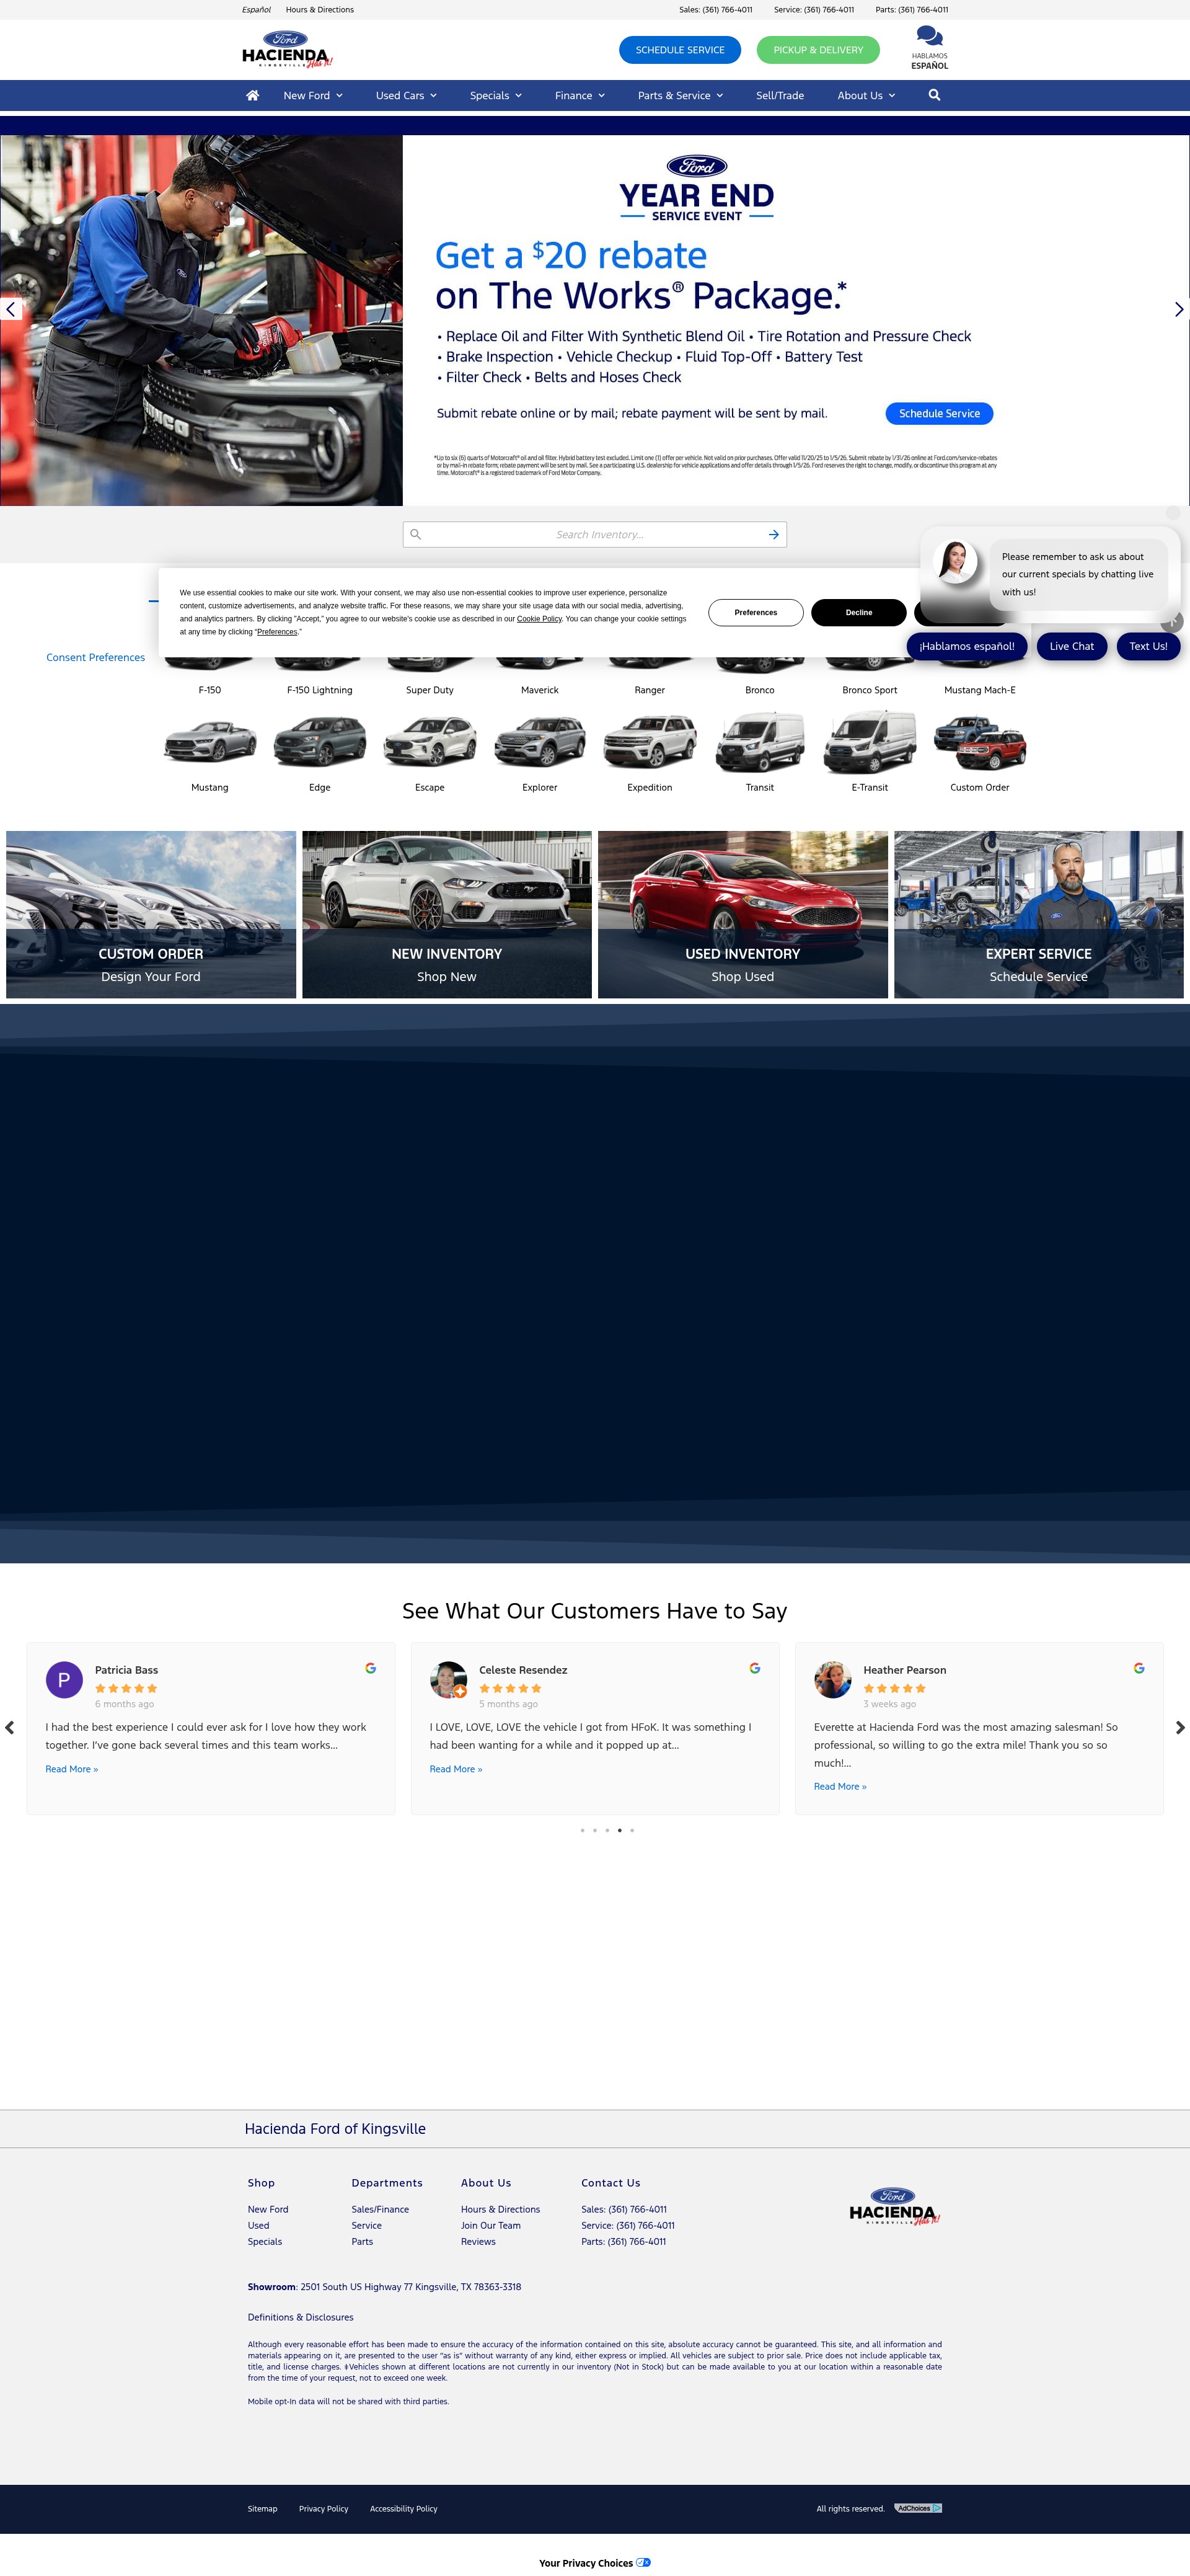Click the home icon in navigation bar
This screenshot has width=1190, height=2576.
[253, 95]
